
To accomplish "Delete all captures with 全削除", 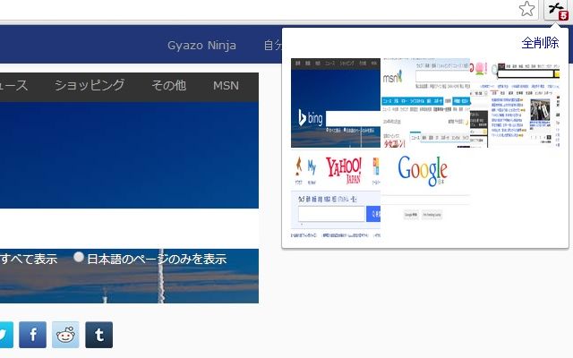I will [540, 43].
